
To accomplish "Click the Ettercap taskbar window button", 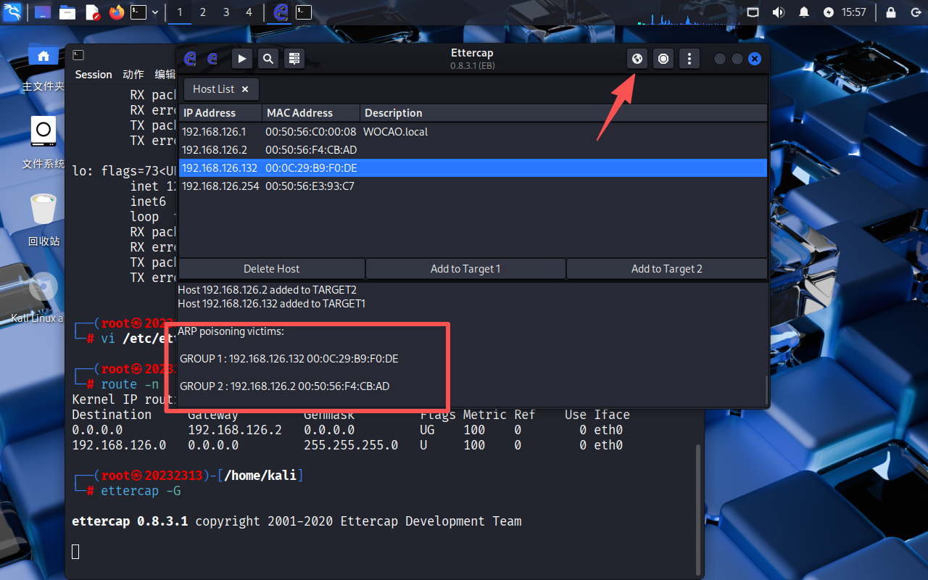I will tap(281, 12).
